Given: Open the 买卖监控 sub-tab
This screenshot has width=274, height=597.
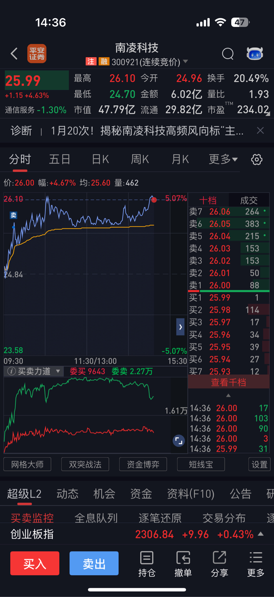Looking at the screenshot, I should pyautogui.click(x=32, y=517).
